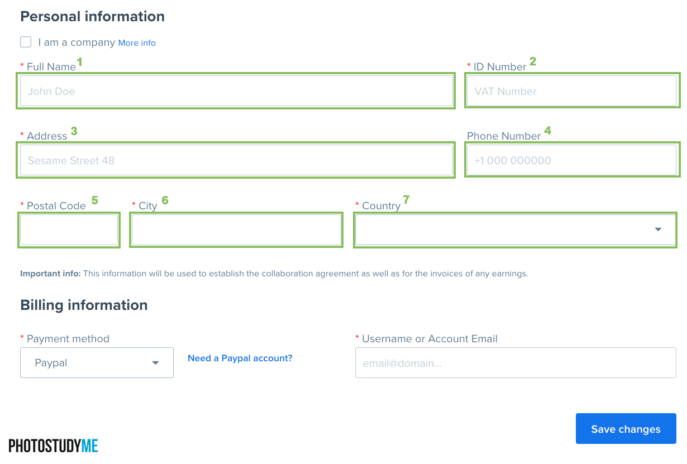Open the Country combo box
687x464 pixels.
(516, 230)
